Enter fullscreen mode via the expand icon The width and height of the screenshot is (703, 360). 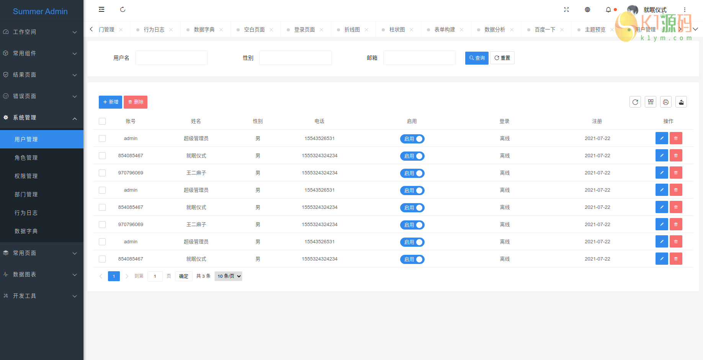(566, 10)
